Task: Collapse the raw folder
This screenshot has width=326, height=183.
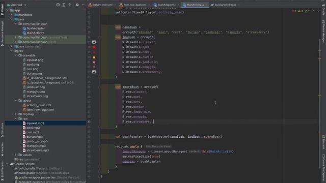Action: pyautogui.click(x=16, y=118)
